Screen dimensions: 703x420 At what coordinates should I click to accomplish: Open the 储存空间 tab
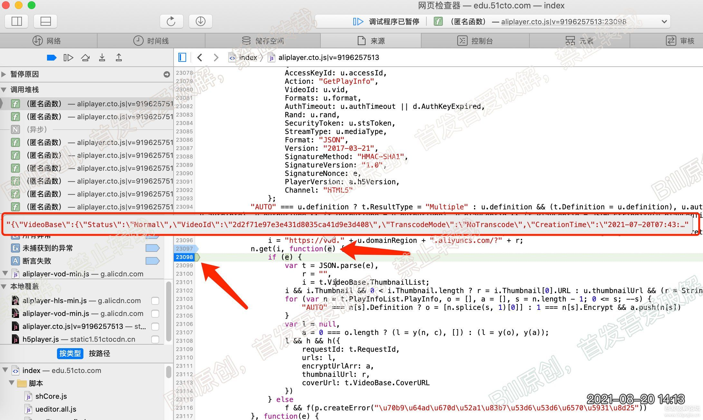pyautogui.click(x=263, y=41)
